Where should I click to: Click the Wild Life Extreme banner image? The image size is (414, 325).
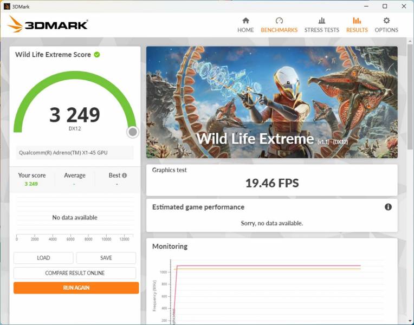pos(271,102)
